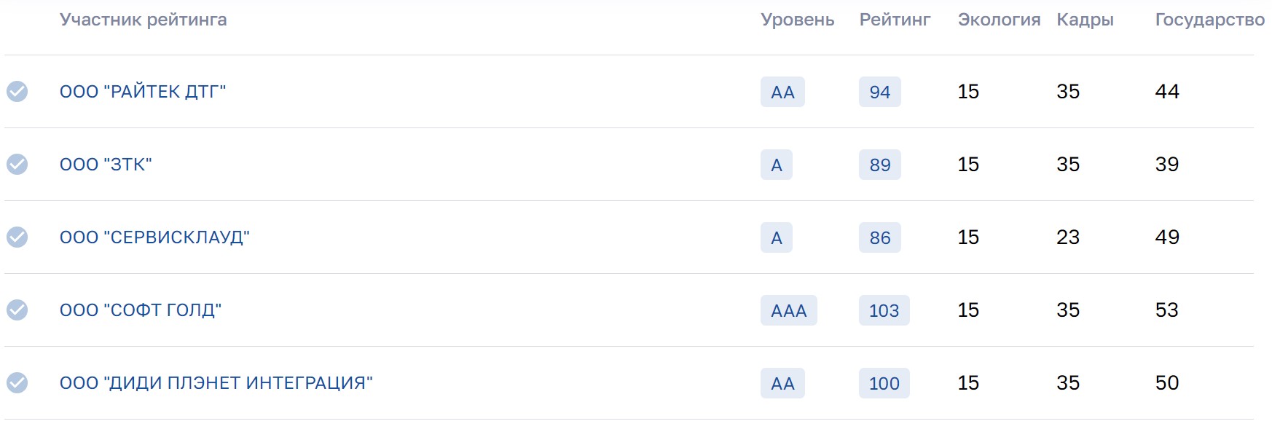Open ООО "ДИДИ ПЛЭНЕТ ИНТЕГРАЦИЯ" company link
The height and width of the screenshot is (421, 1272).
coord(216,383)
